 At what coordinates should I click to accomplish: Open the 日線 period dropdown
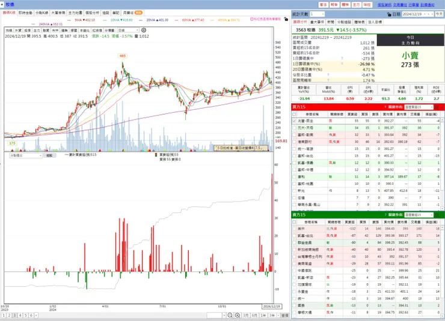pos(128,30)
